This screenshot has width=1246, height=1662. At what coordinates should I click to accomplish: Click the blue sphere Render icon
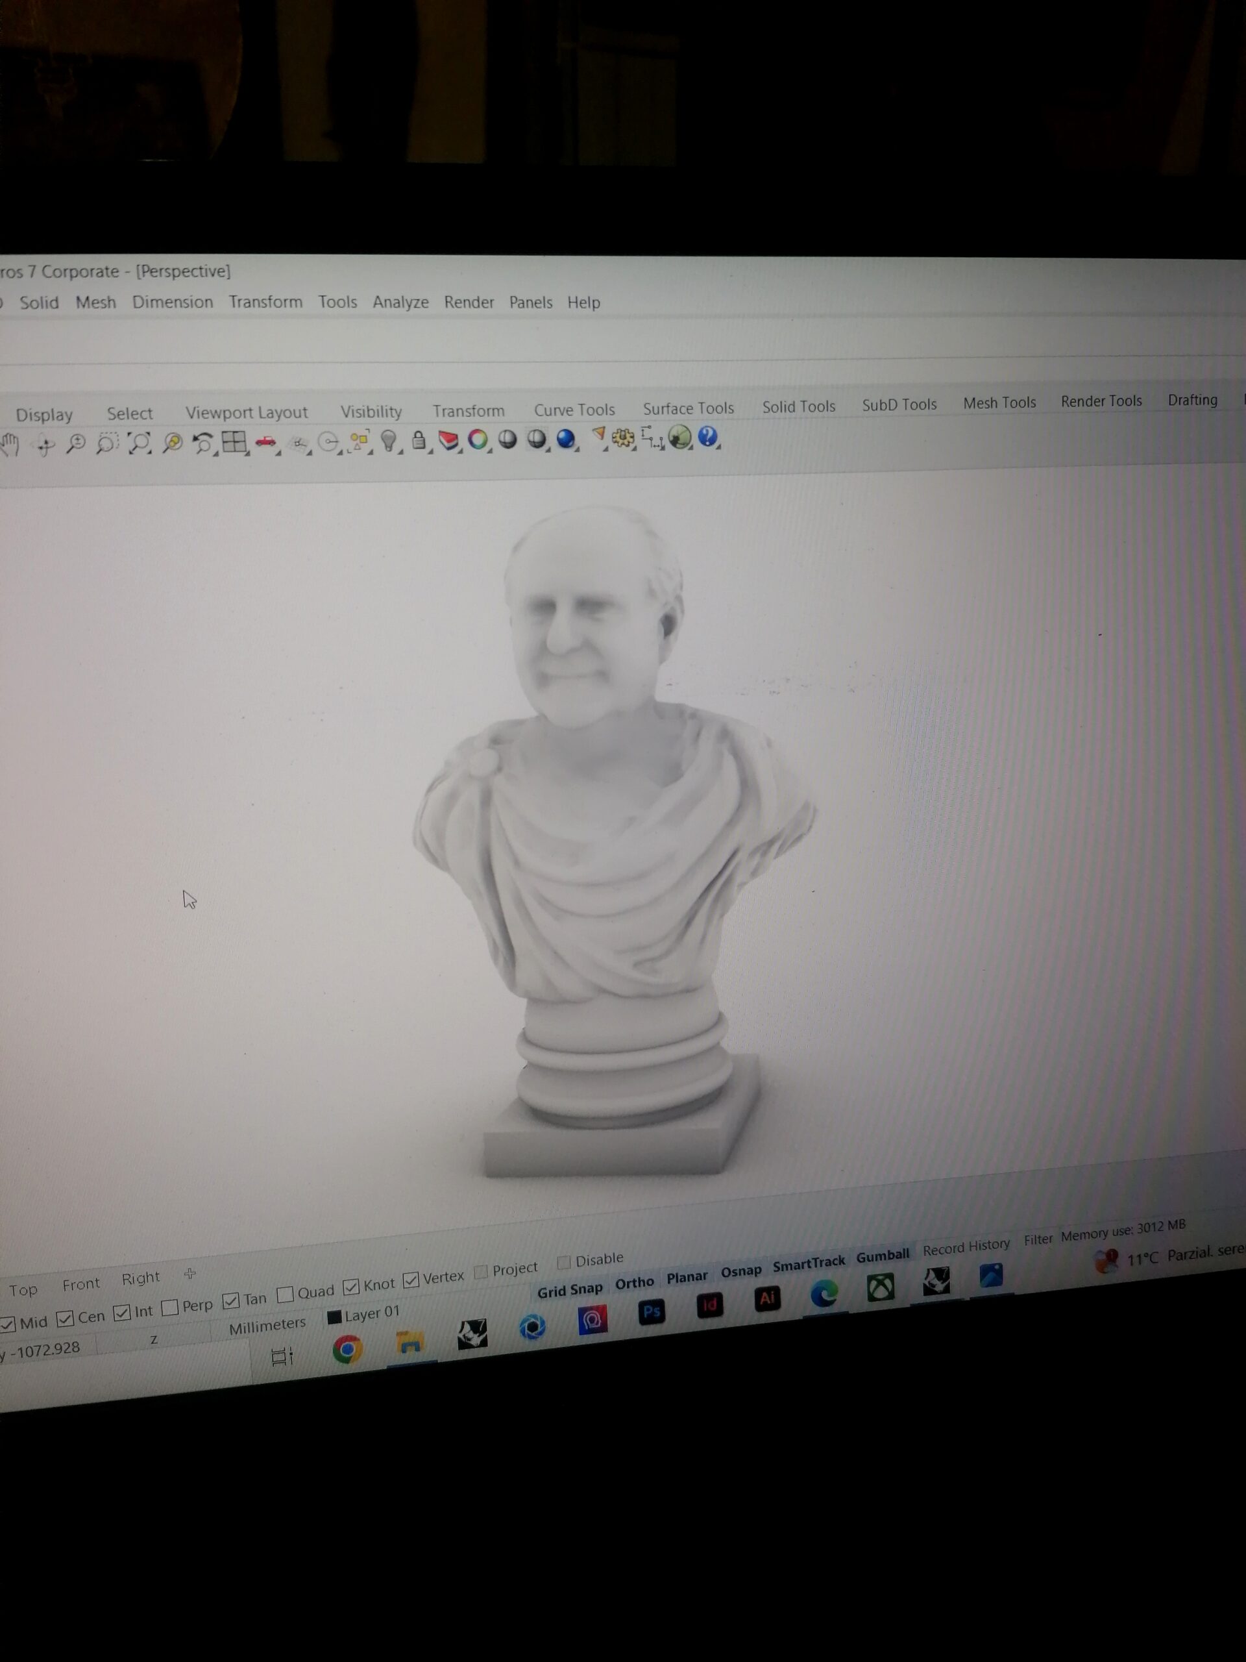[x=565, y=439]
